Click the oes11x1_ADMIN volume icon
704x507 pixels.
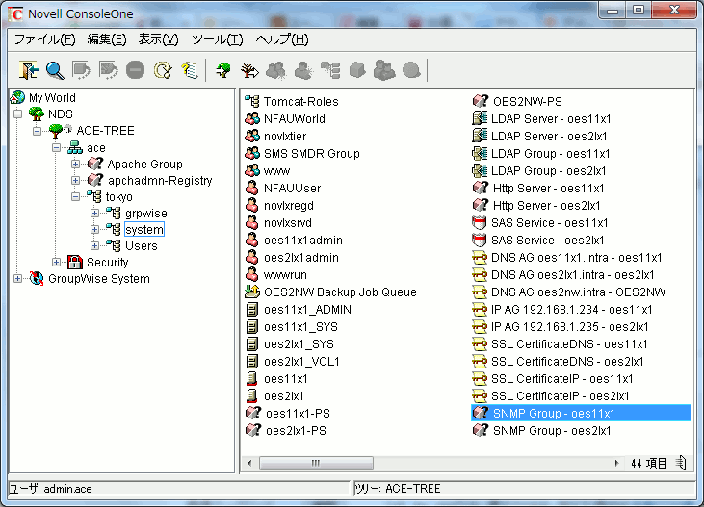coord(252,309)
